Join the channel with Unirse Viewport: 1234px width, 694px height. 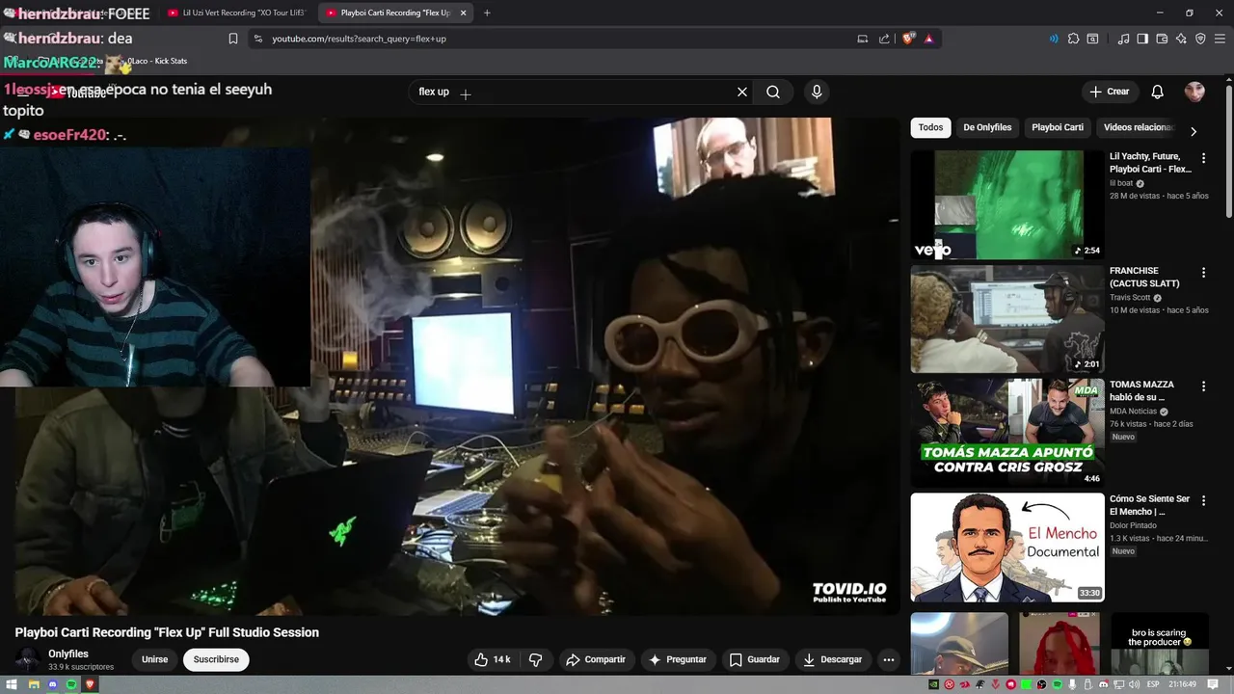154,659
